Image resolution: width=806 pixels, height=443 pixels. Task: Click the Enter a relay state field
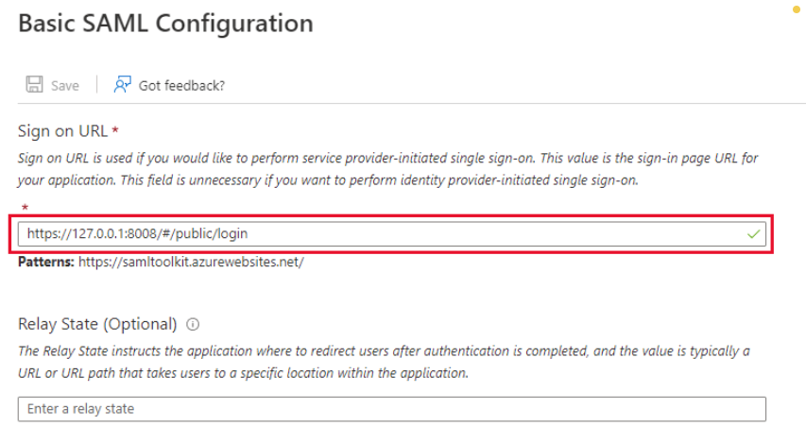(392, 409)
